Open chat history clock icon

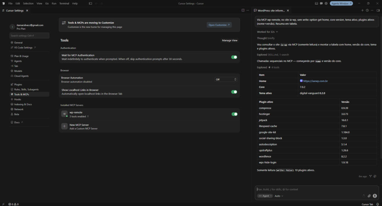coord(367,10)
